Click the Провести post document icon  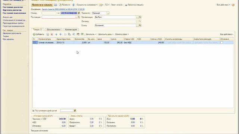60,5
